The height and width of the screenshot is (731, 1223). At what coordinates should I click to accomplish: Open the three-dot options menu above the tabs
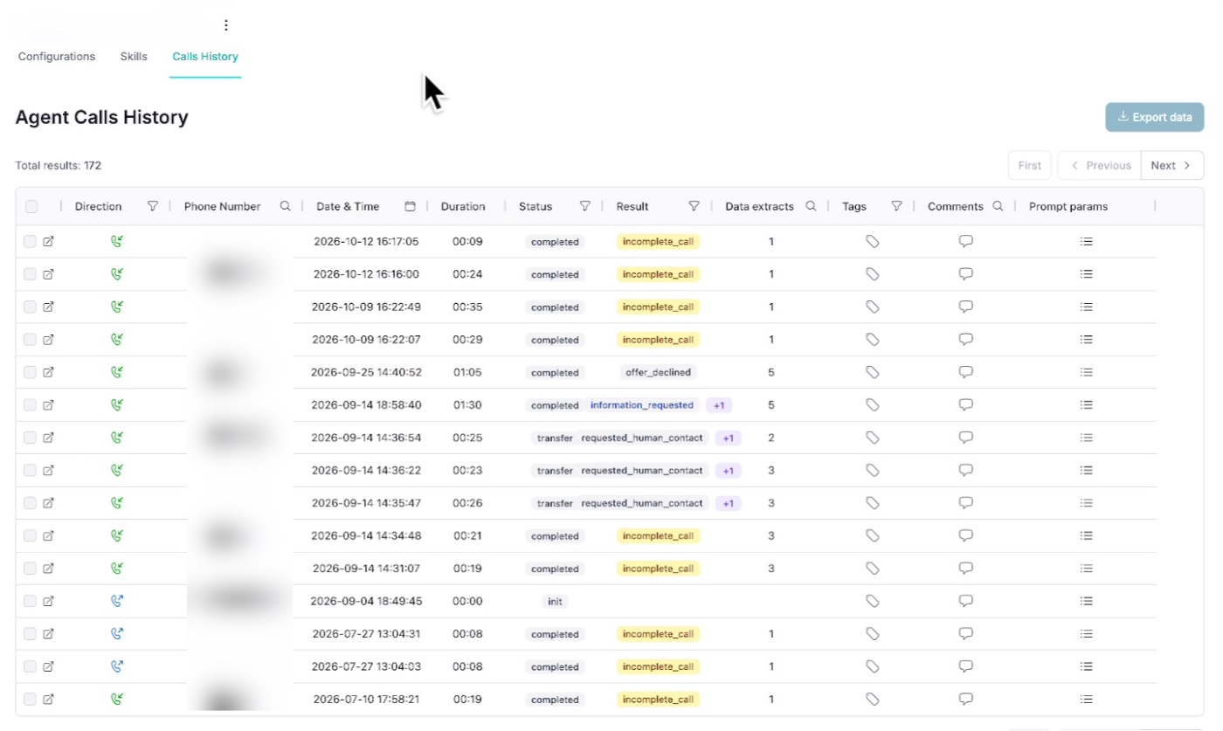coord(226,25)
